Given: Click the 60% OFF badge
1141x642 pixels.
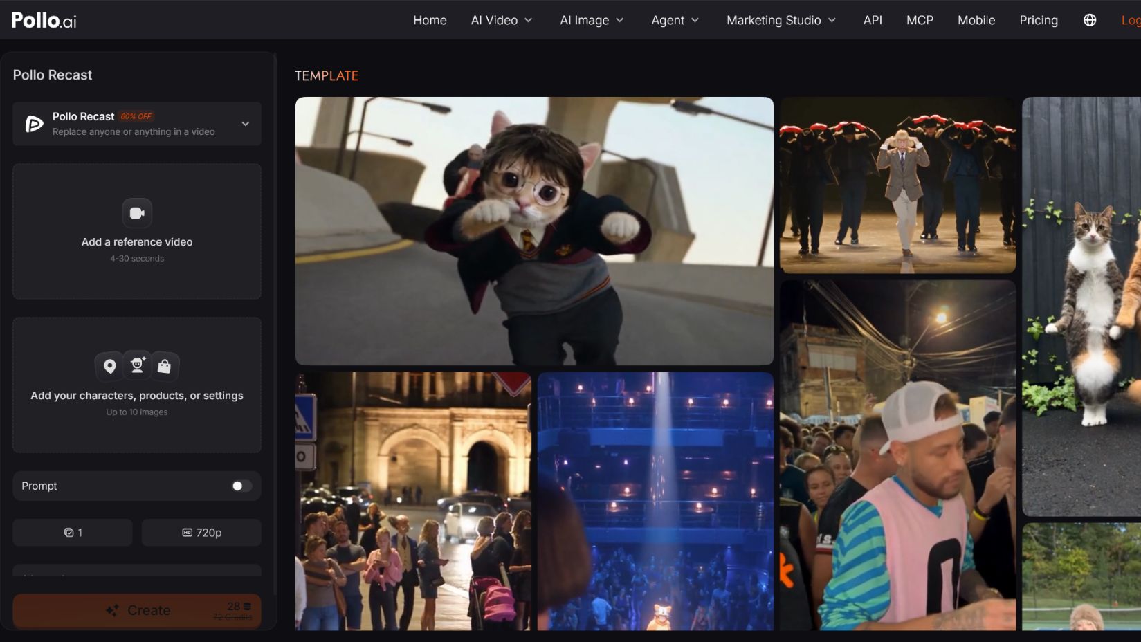Looking at the screenshot, I should [x=136, y=116].
